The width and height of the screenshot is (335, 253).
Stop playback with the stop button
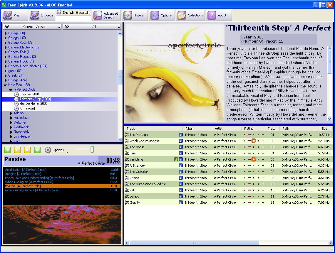27,150
